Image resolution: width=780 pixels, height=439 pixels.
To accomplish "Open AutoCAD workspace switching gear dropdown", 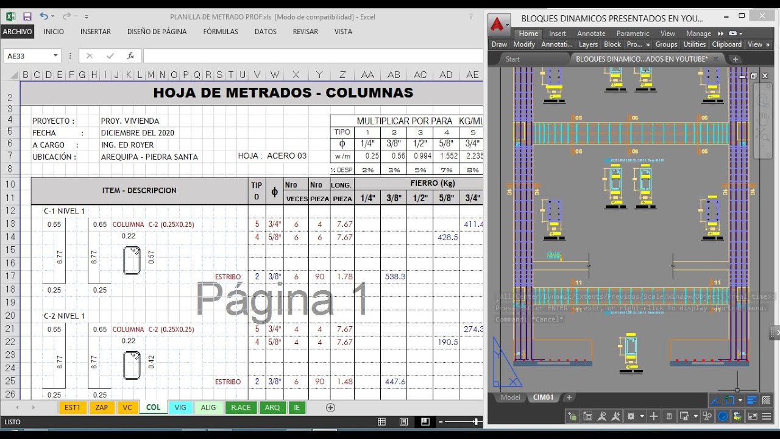I will click(x=642, y=416).
